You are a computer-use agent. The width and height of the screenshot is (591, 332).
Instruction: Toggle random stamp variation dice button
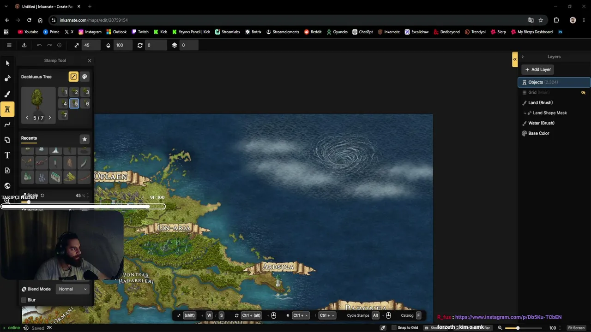click(x=73, y=77)
